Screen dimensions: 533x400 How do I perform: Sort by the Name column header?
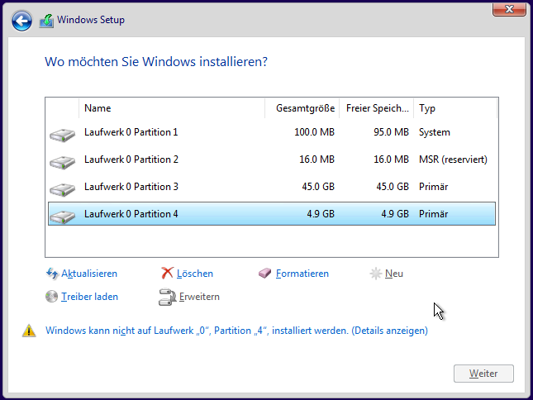click(172, 108)
